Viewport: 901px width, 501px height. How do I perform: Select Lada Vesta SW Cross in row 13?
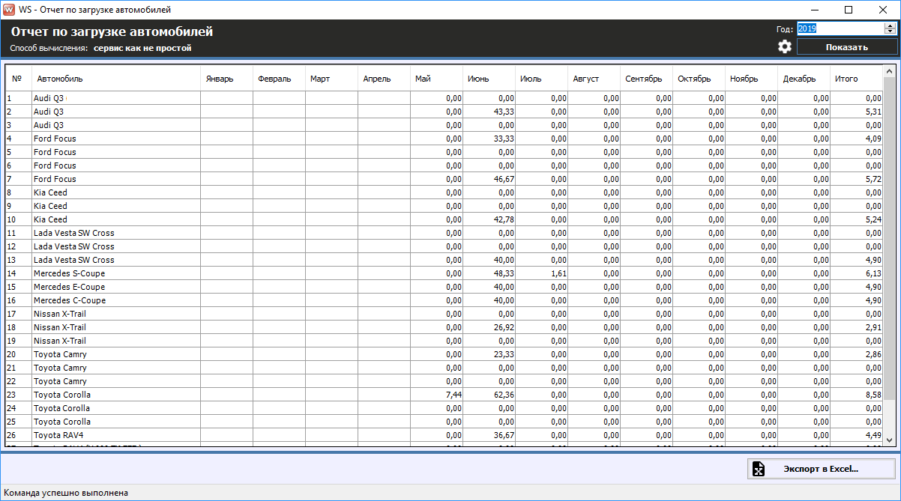click(x=116, y=260)
